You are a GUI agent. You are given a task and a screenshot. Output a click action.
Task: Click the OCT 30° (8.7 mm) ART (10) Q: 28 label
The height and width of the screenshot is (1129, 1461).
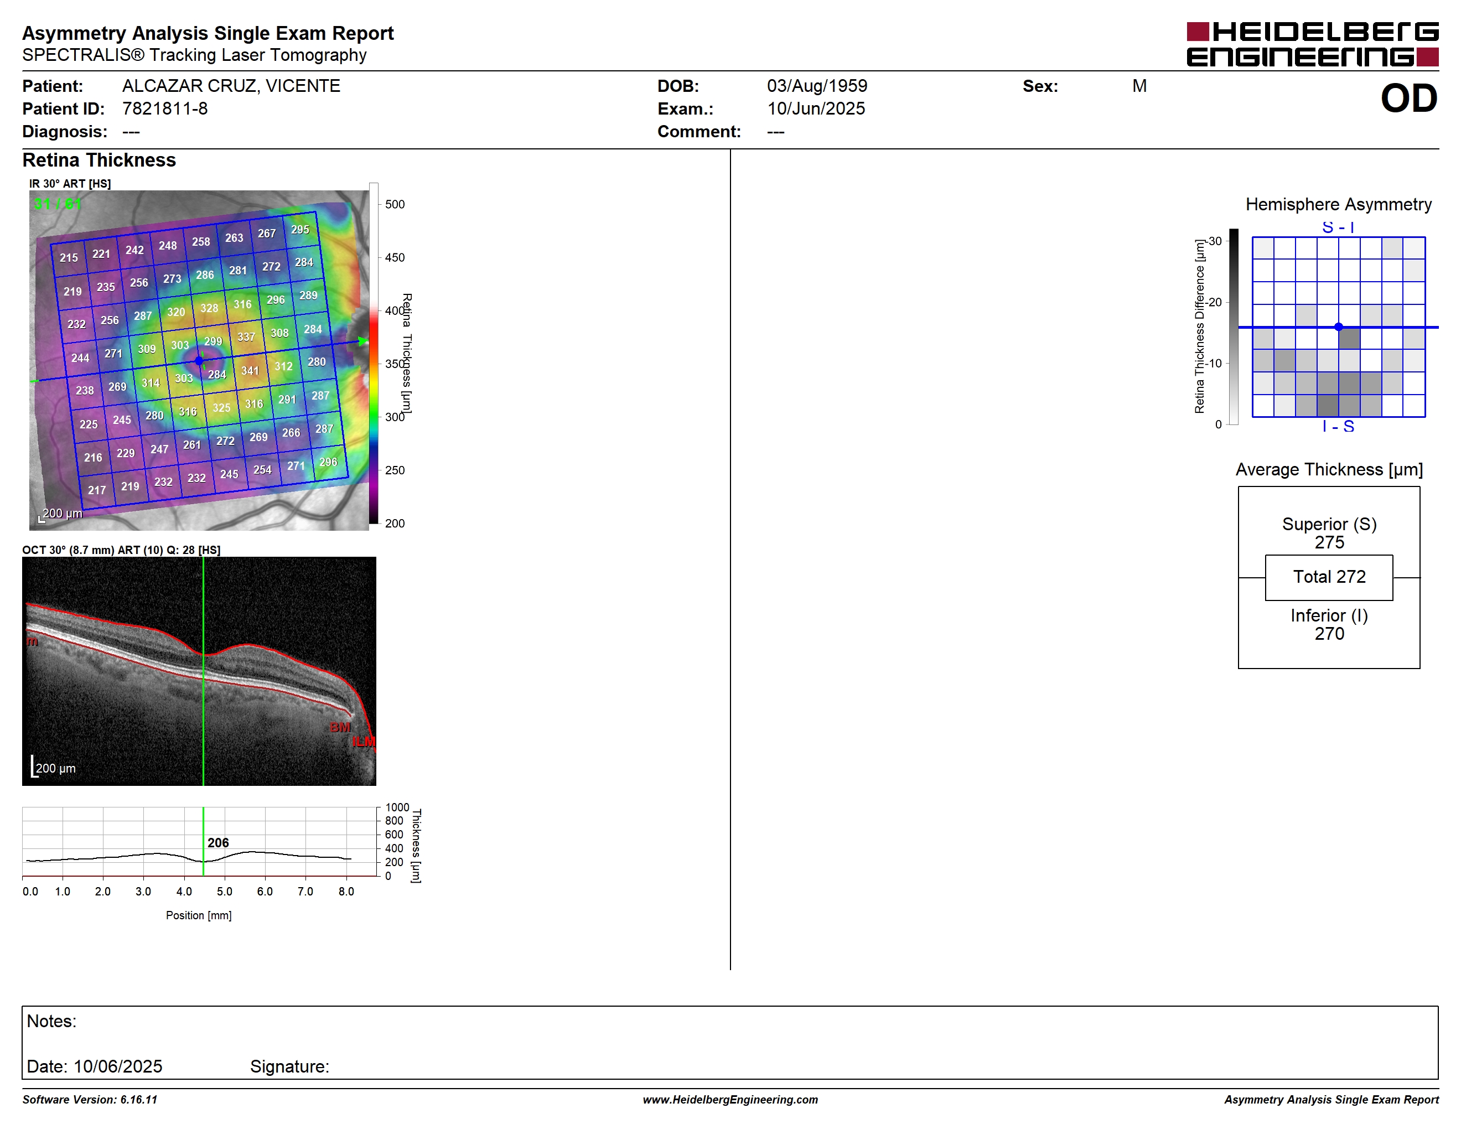click(121, 550)
